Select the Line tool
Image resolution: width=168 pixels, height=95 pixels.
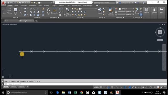4,11
